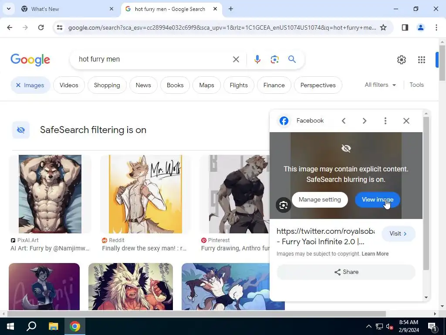Open Chrome side panel
This screenshot has width=446, height=335.
(x=405, y=27)
